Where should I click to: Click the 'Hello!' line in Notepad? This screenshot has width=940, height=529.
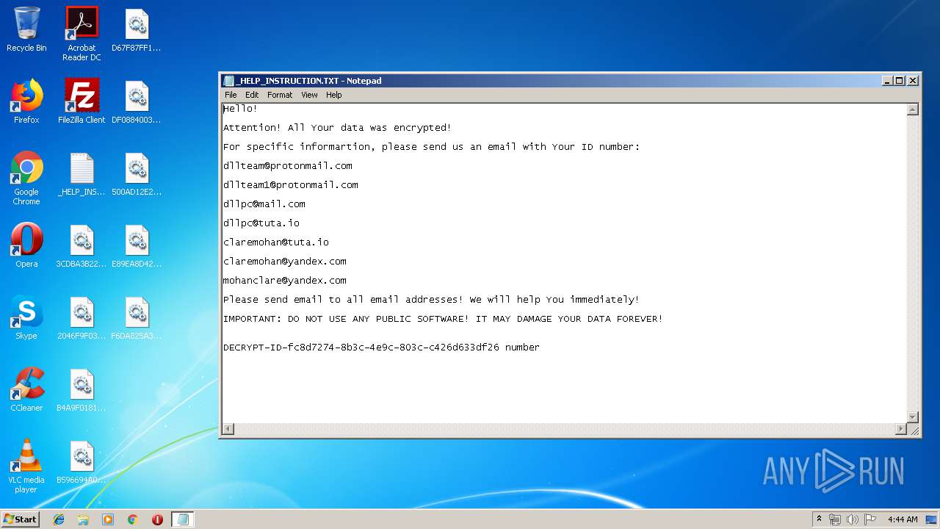[x=241, y=109]
